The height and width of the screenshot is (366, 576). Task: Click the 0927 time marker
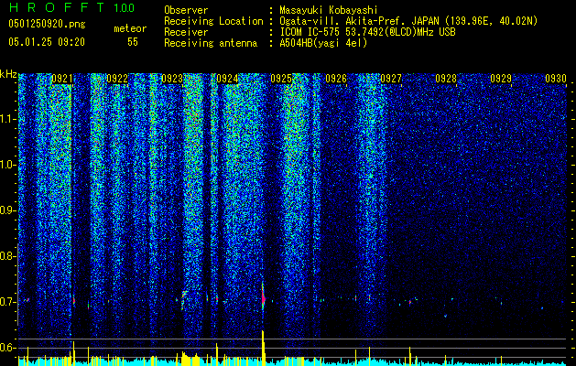[x=391, y=79]
